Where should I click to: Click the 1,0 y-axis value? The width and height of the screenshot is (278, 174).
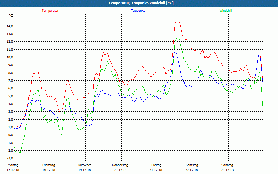tap(11, 127)
